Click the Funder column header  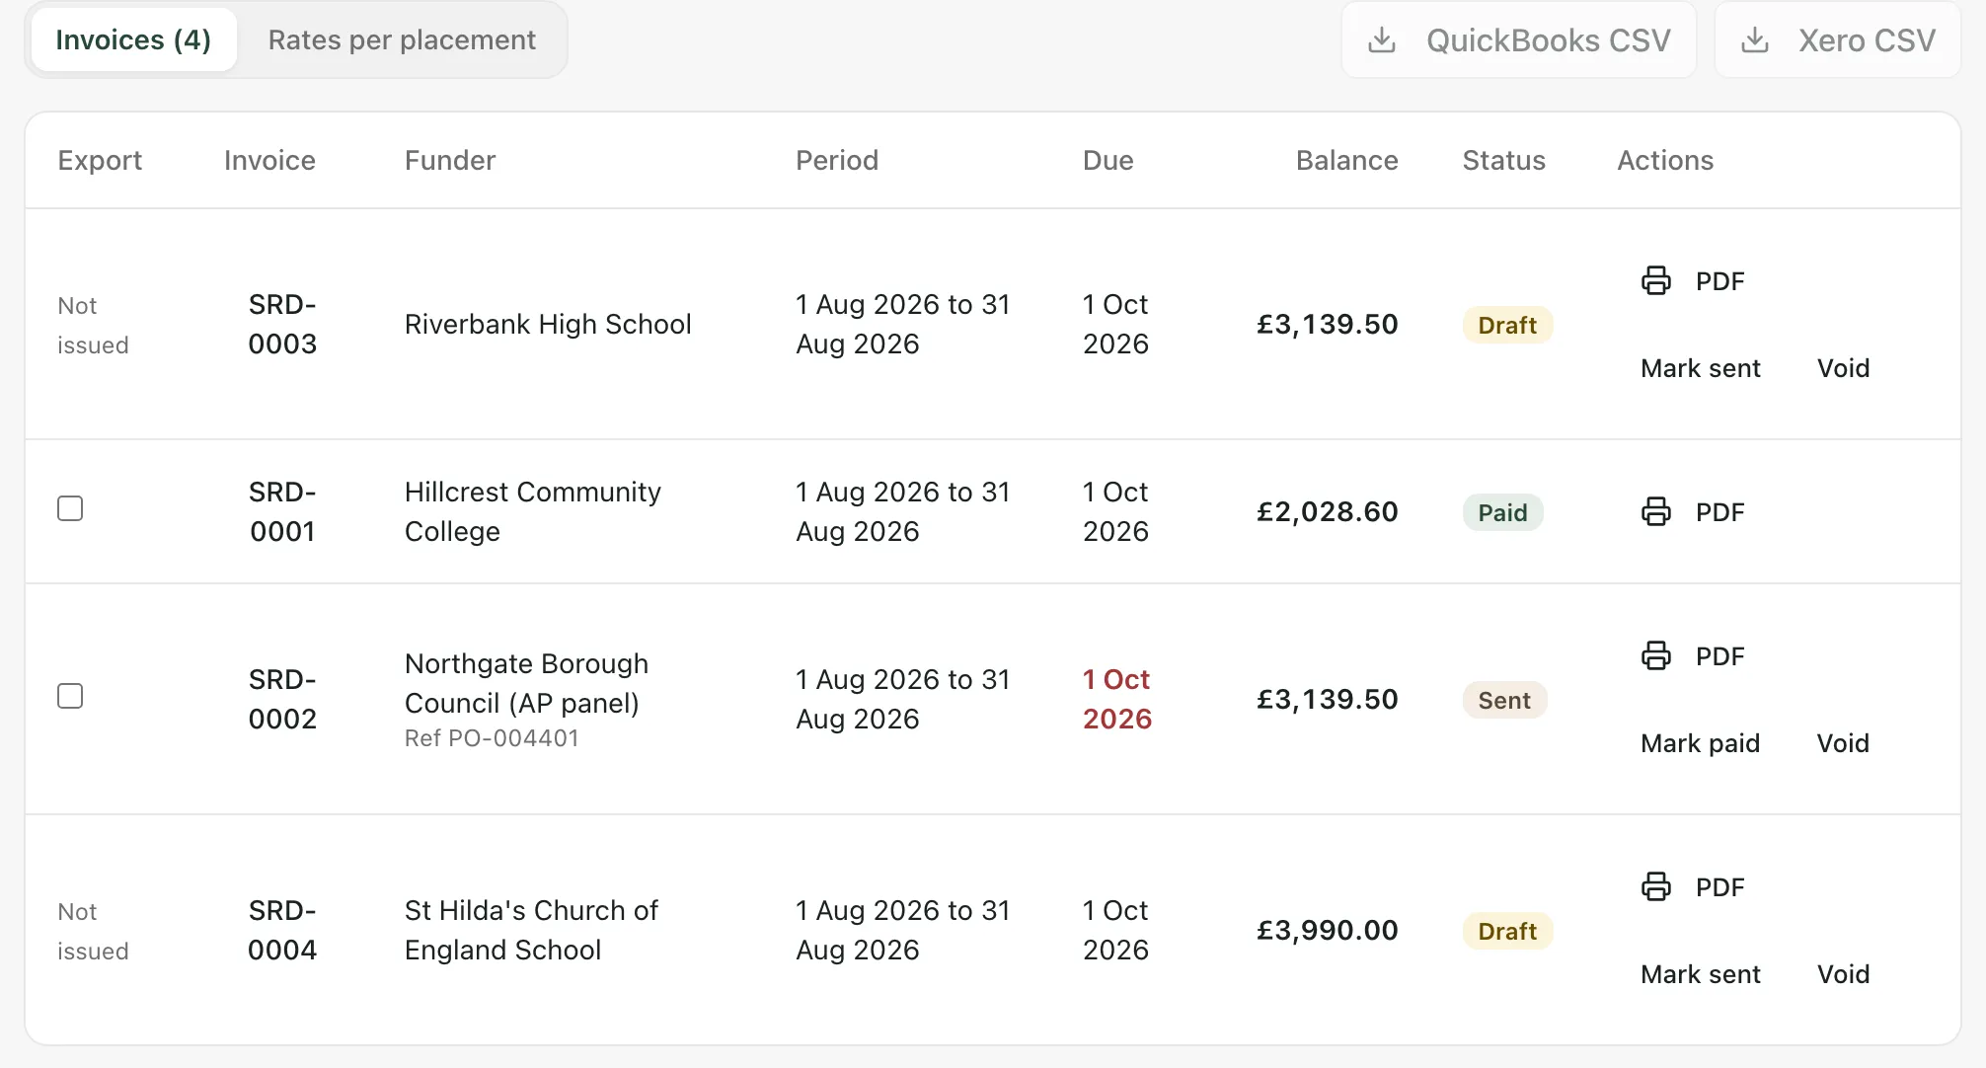[450, 160]
